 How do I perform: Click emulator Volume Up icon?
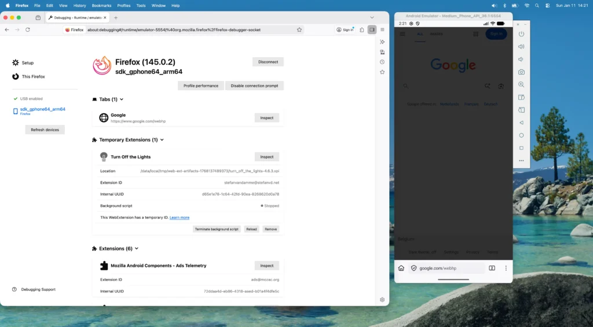[x=522, y=47]
